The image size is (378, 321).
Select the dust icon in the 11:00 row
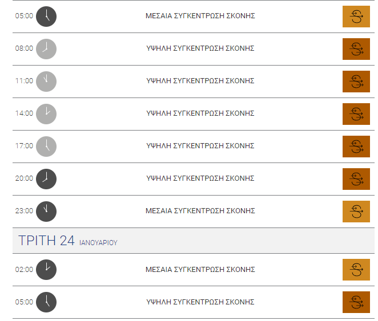[356, 82]
